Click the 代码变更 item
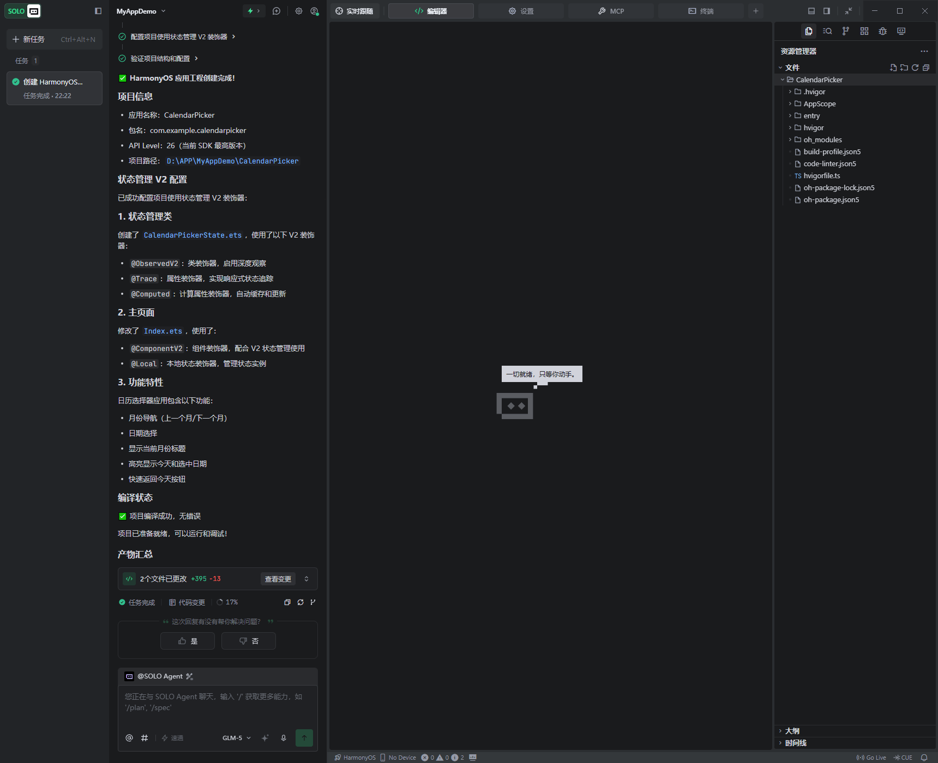This screenshot has height=763, width=938. pos(187,602)
